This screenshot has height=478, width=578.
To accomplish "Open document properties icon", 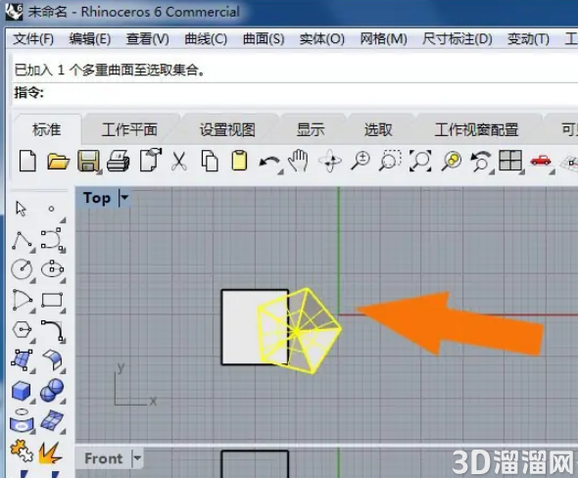I will pyautogui.click(x=151, y=160).
